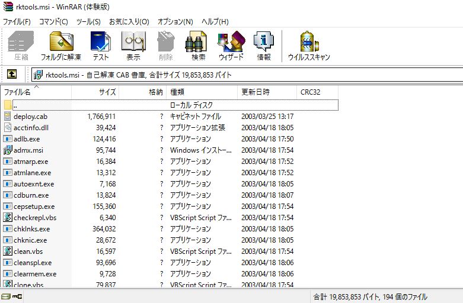Sort by 格納 column header
463x303 pixels.
click(x=143, y=92)
